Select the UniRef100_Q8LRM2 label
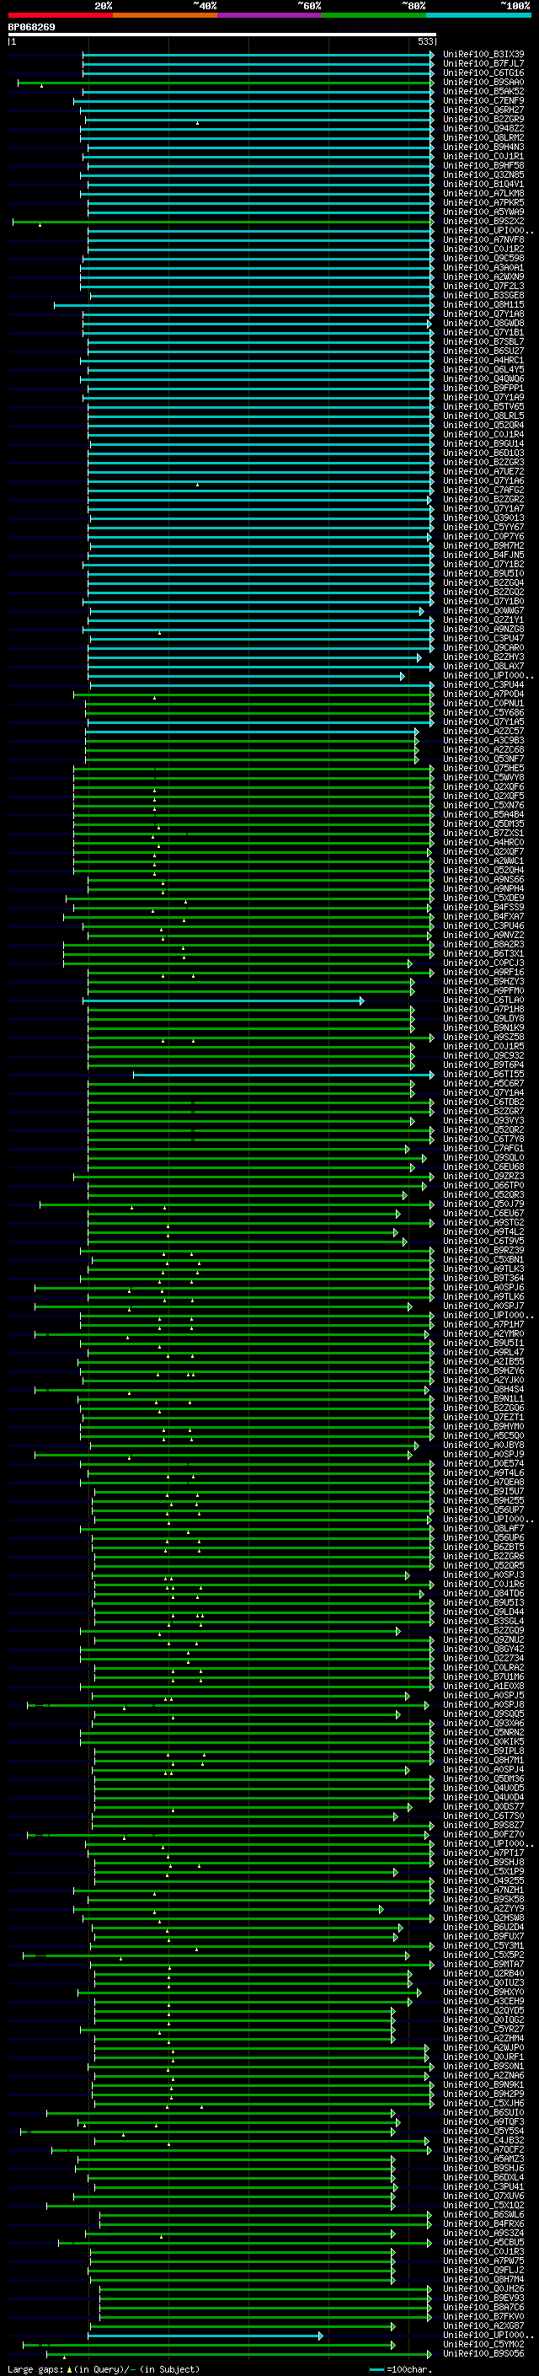The height and width of the screenshot is (2376, 539). tap(483, 137)
